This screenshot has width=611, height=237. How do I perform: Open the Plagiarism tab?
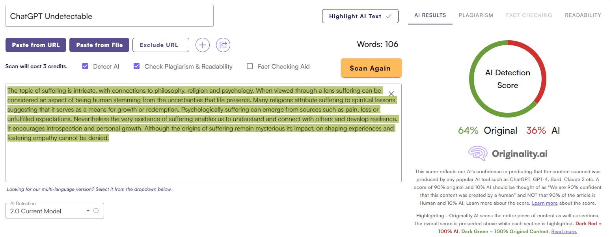coord(476,15)
